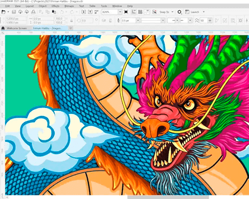Click the close curve icon
The width and height of the screenshot is (249, 199).
(217, 20)
